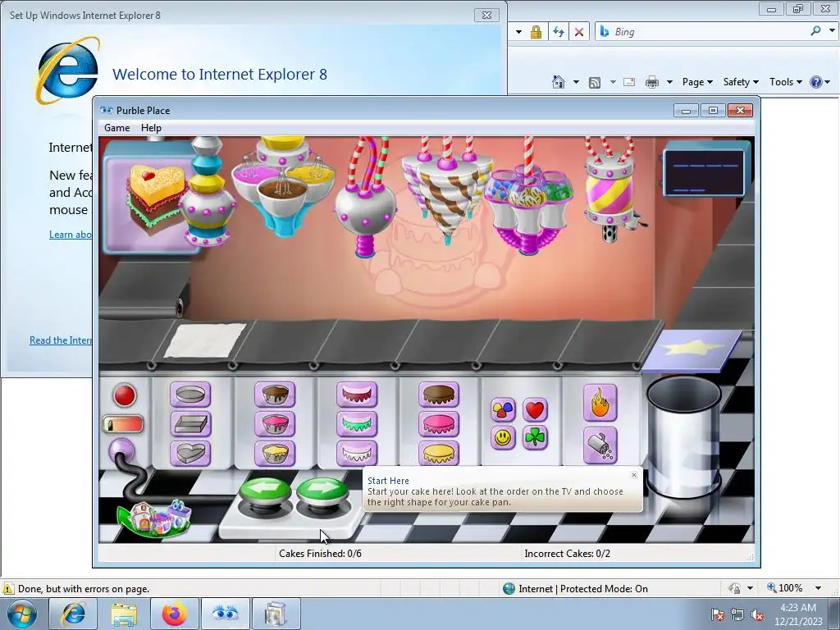
Task: Click the Print icon in IE toolbar
Action: [652, 82]
